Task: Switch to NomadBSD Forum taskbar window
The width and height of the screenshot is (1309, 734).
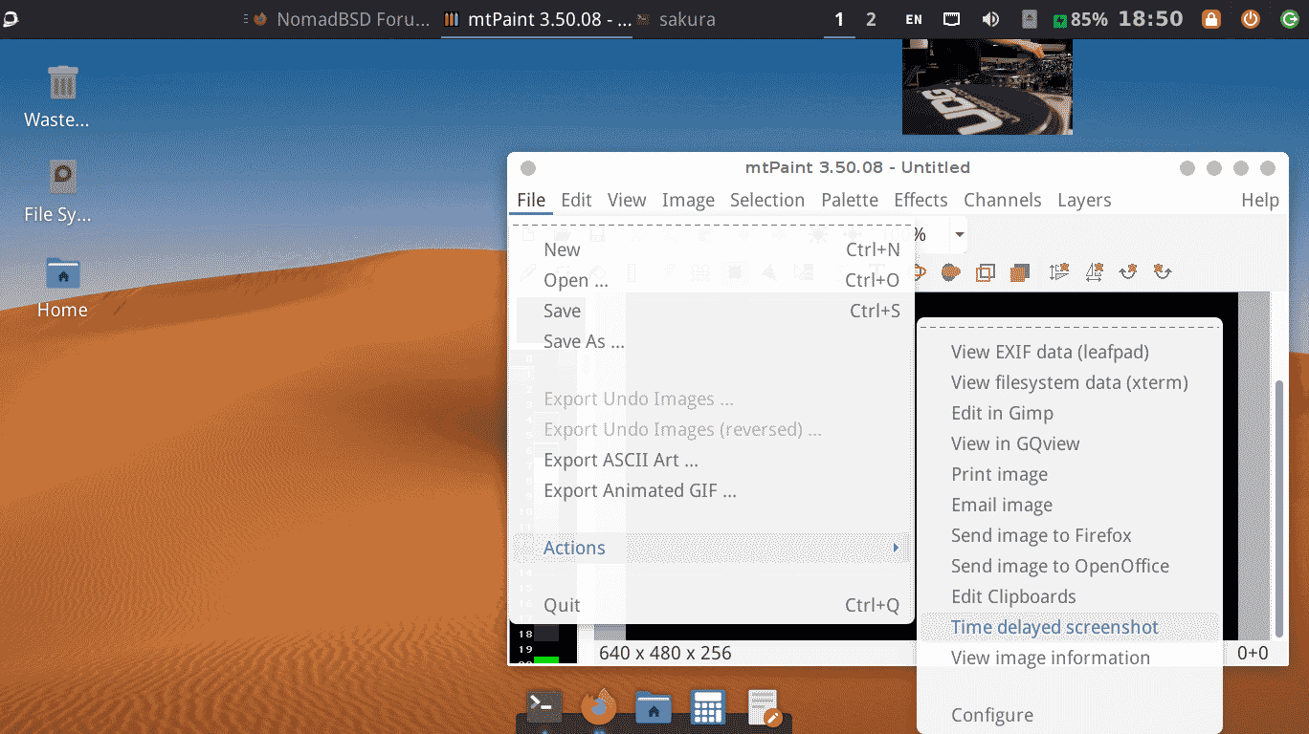Action: (342, 19)
